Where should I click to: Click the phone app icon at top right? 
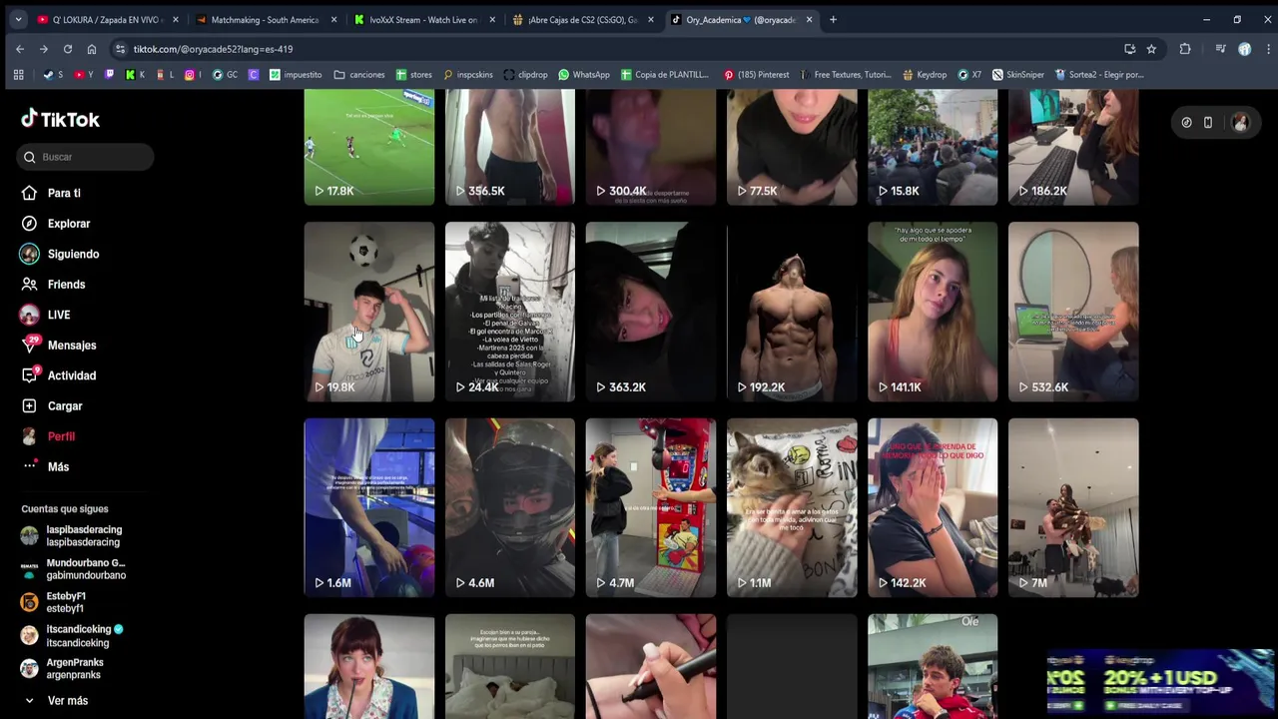(x=1208, y=122)
